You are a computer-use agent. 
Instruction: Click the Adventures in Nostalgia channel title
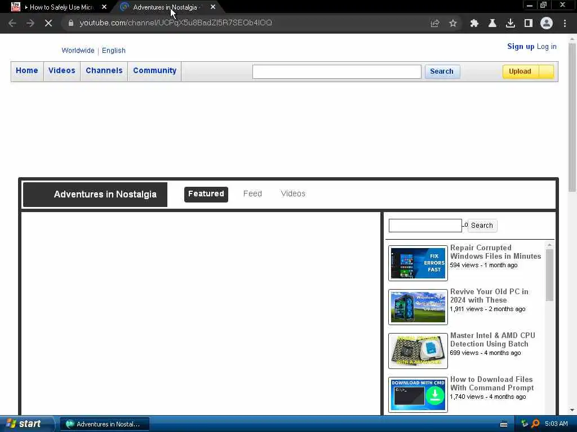[105, 194]
